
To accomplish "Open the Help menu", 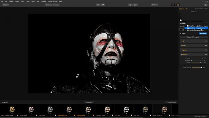I will tap(61, 1).
